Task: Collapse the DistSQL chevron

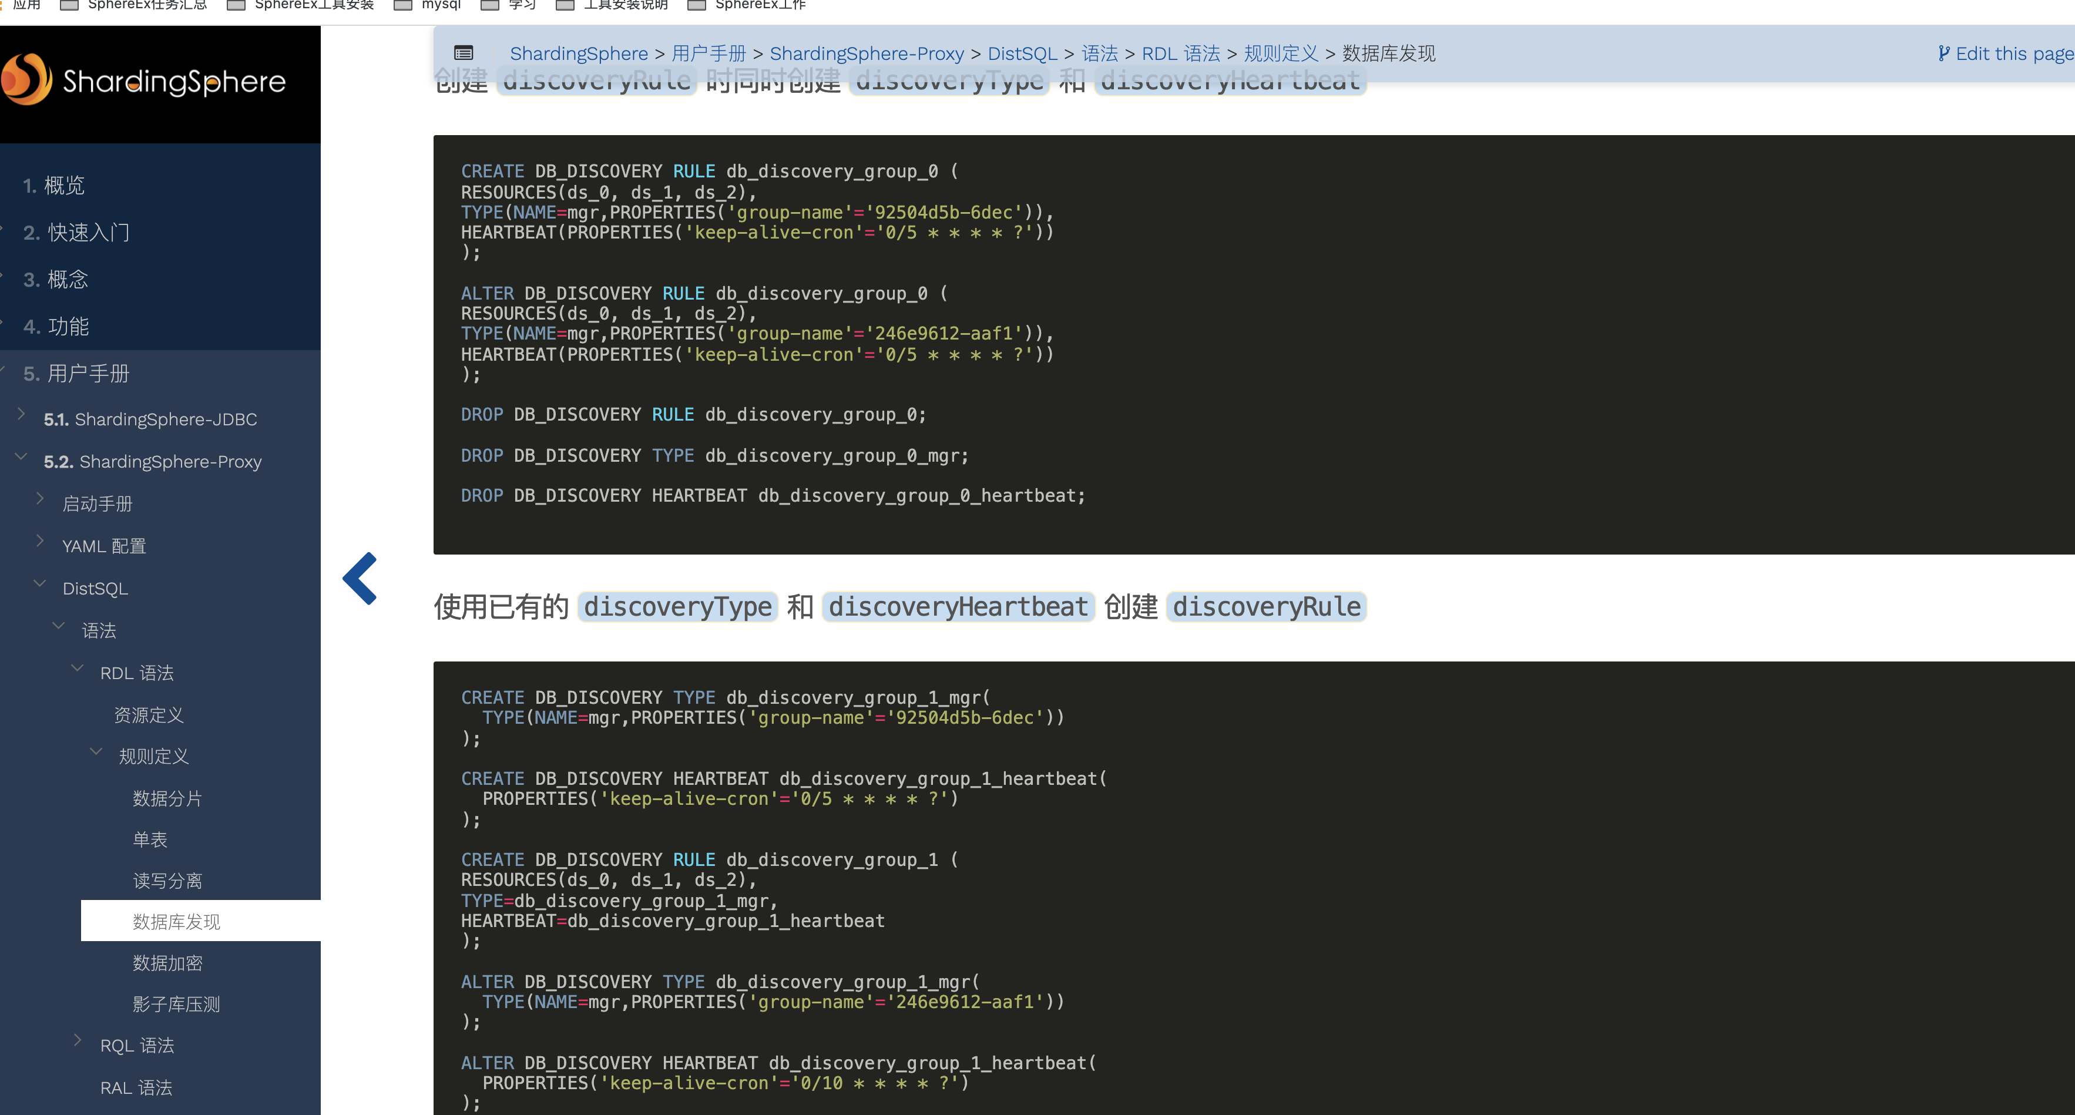Action: (41, 583)
